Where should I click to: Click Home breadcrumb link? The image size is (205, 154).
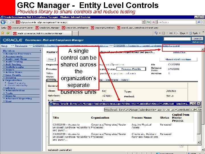[4, 46]
